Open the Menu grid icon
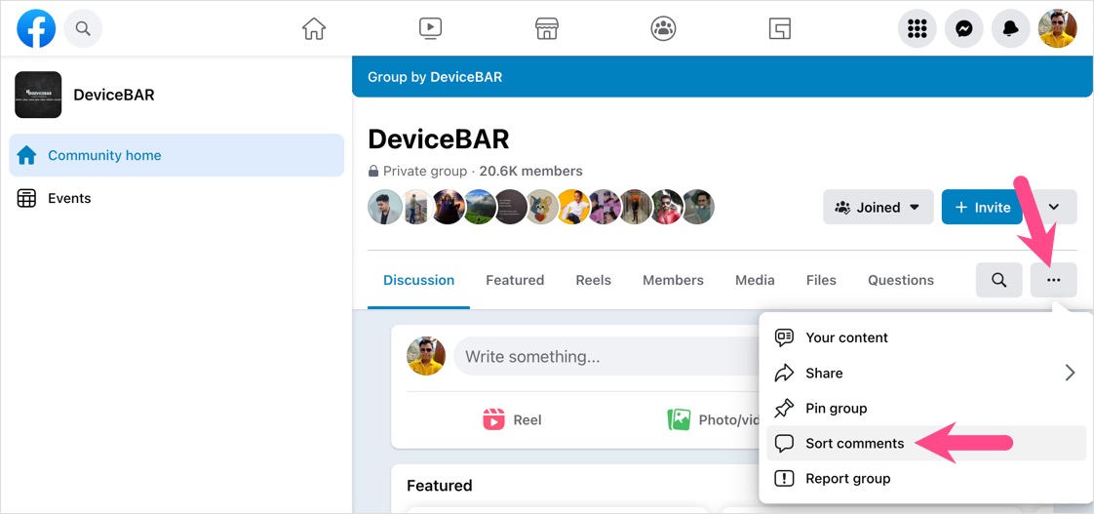 coord(917,28)
